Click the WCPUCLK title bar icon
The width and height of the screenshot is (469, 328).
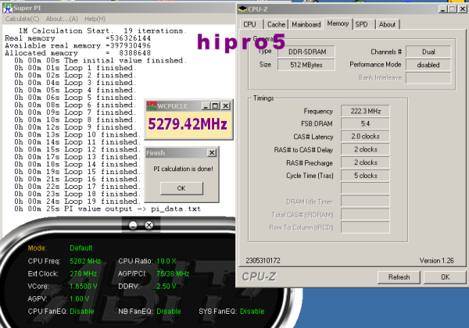pyautogui.click(x=152, y=105)
